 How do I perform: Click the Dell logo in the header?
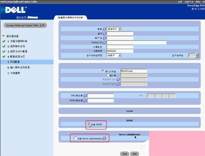(16, 10)
